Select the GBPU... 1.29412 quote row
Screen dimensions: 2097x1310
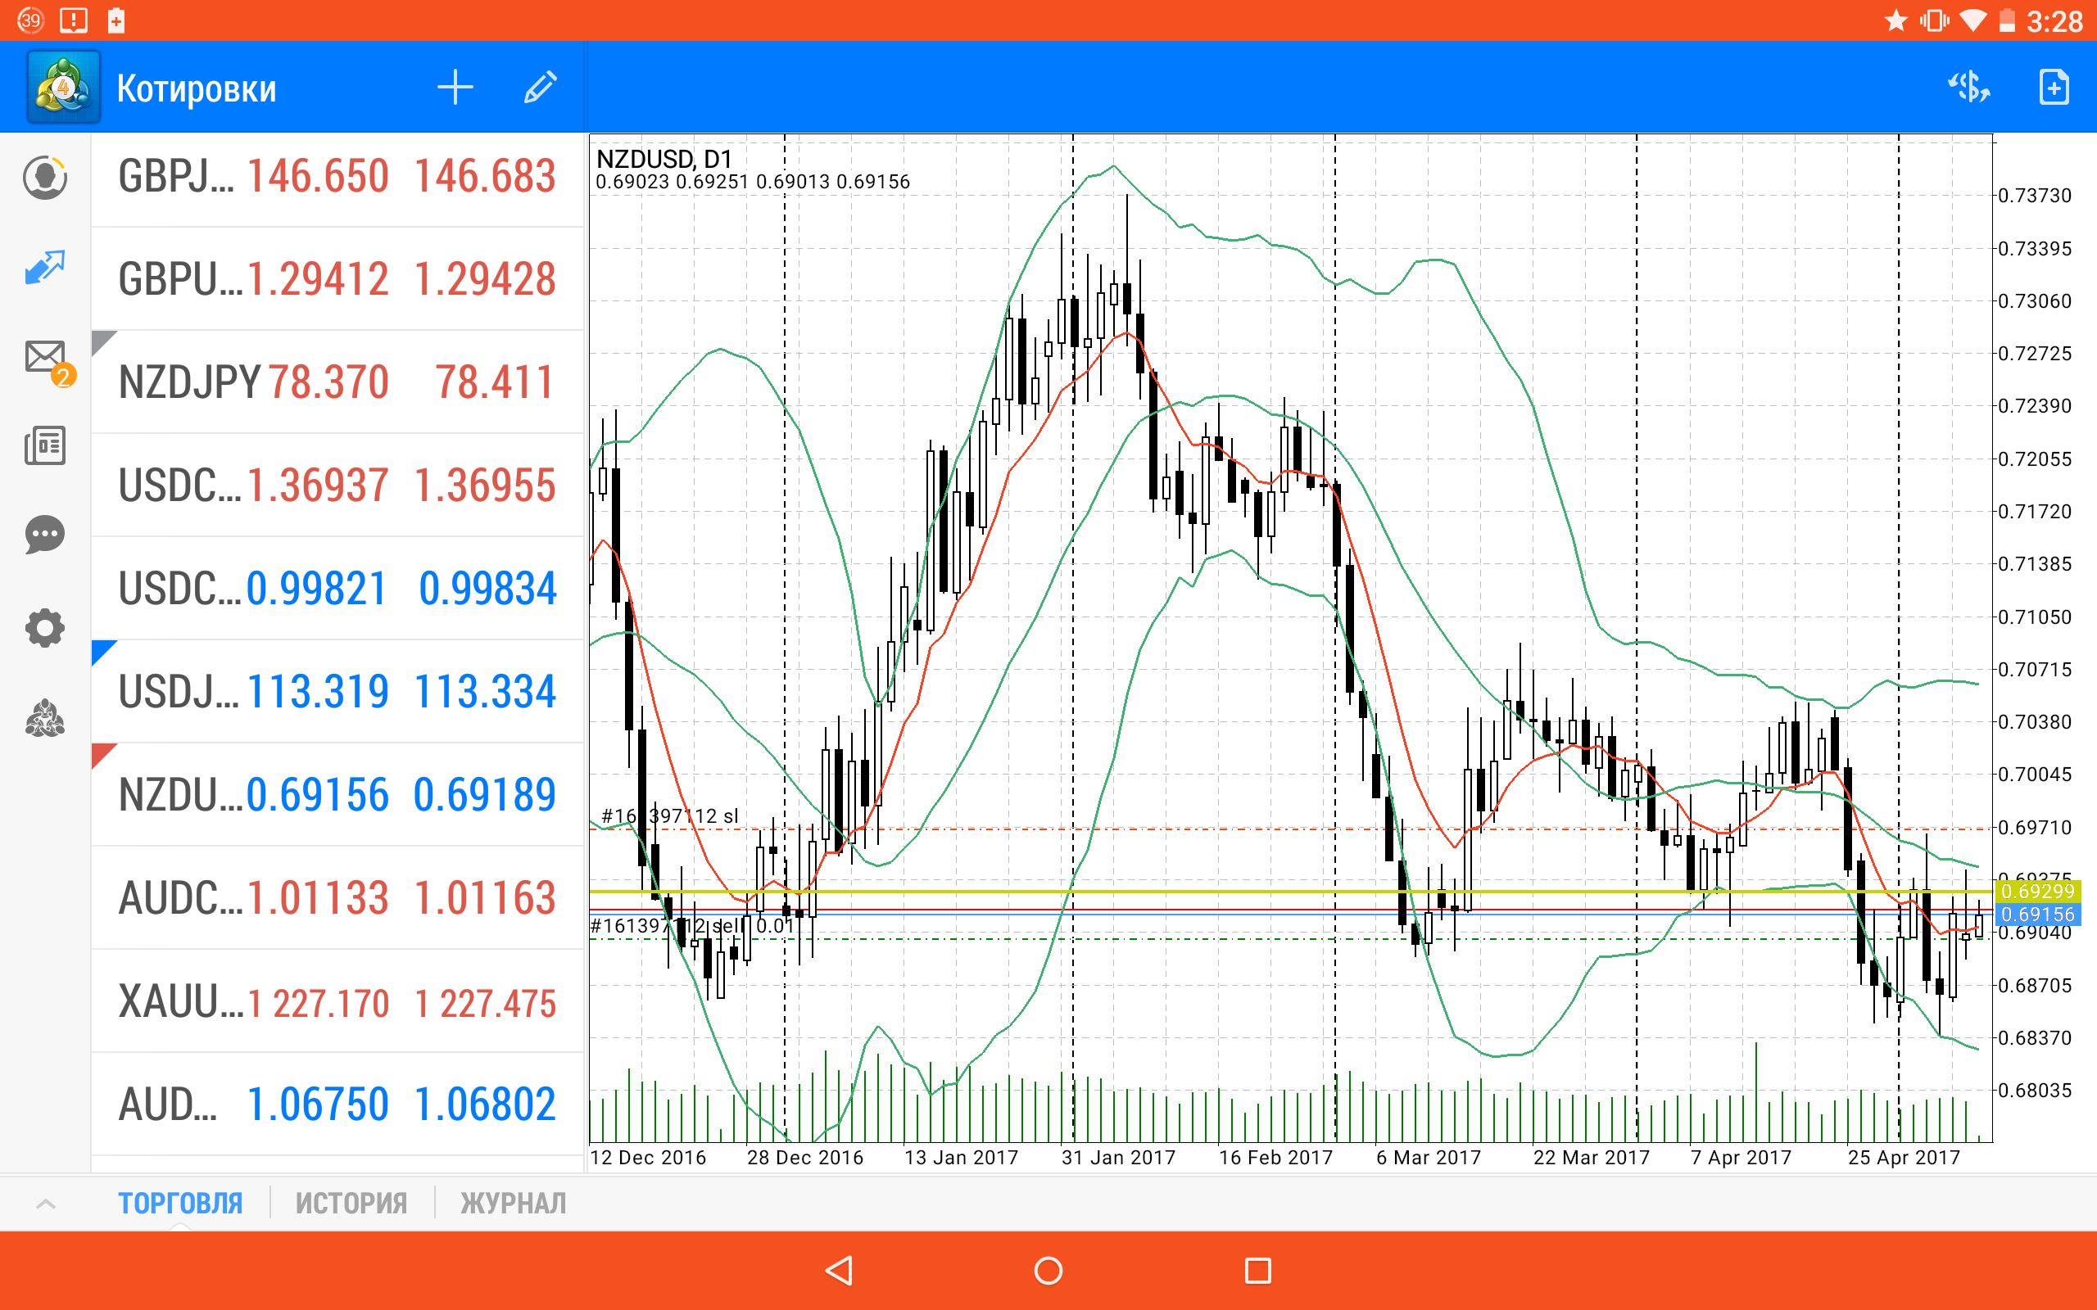click(x=337, y=279)
